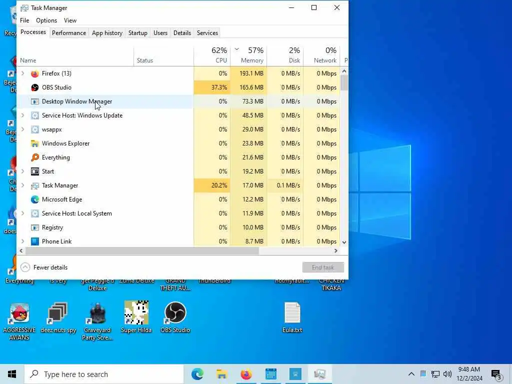This screenshot has height=384, width=512.
Task: Open the File menu
Action: pyautogui.click(x=24, y=20)
